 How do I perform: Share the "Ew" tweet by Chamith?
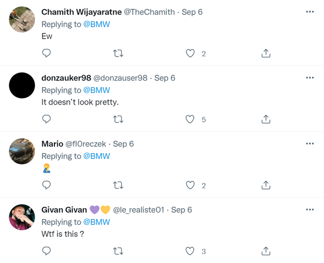coord(265,53)
